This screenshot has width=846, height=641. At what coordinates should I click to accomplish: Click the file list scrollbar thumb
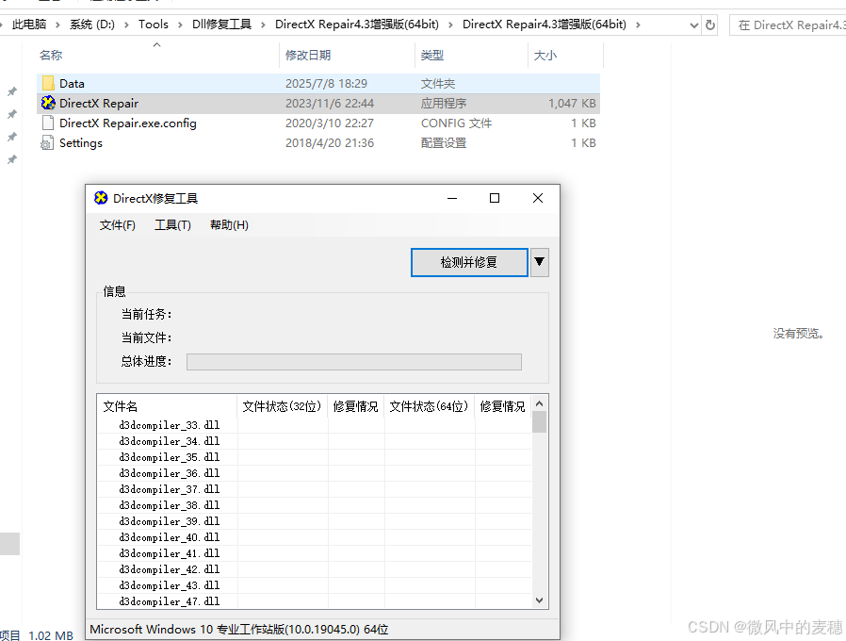coord(540,421)
